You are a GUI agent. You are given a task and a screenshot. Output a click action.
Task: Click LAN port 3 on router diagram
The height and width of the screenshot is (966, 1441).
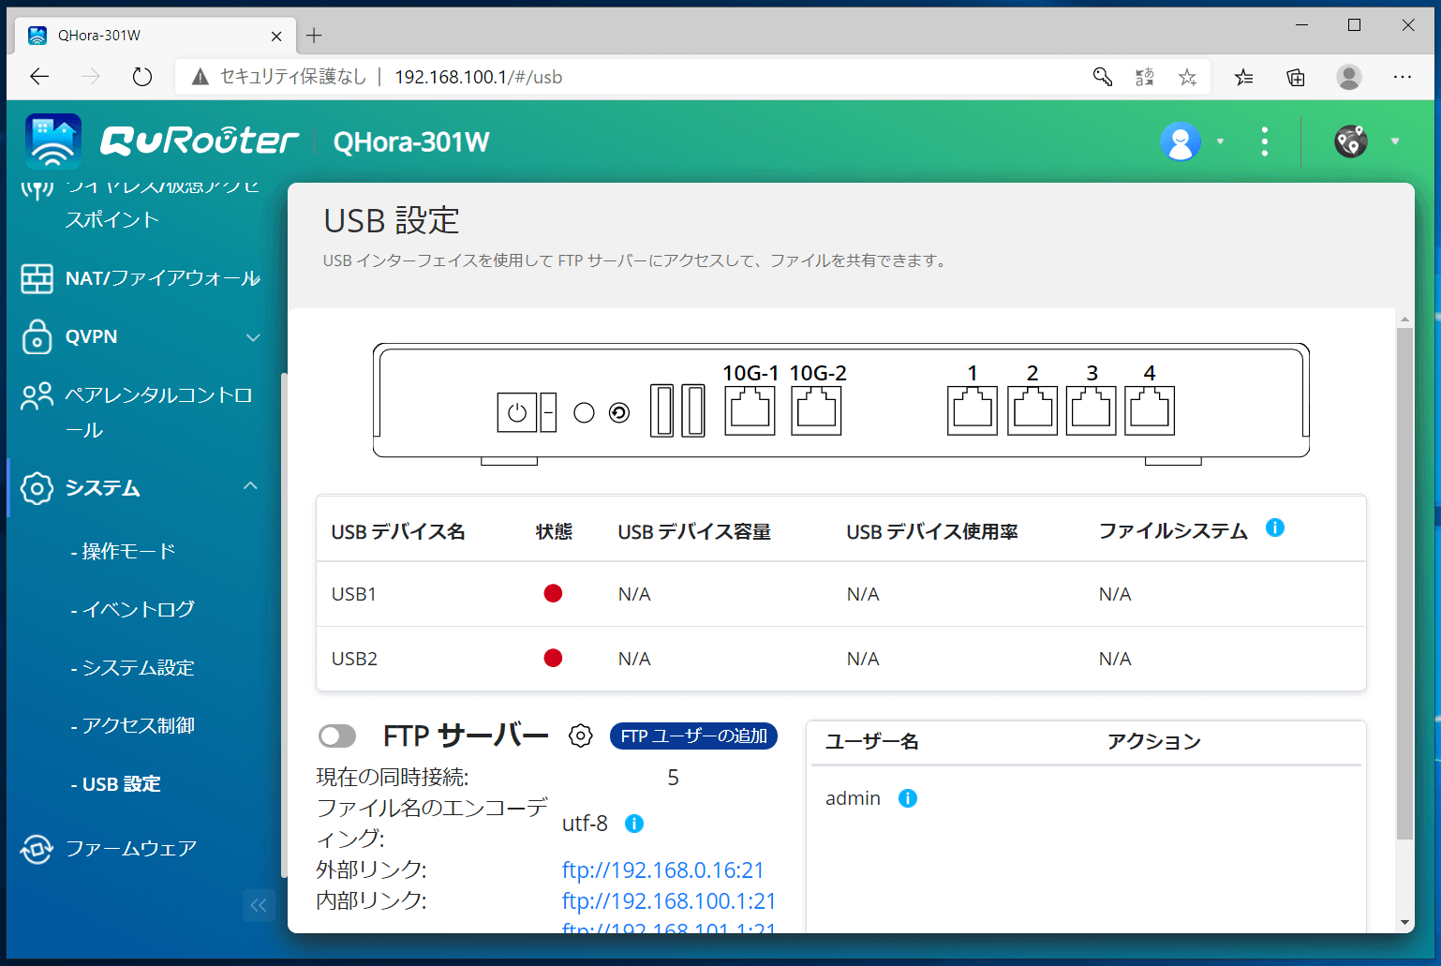[x=1091, y=410]
